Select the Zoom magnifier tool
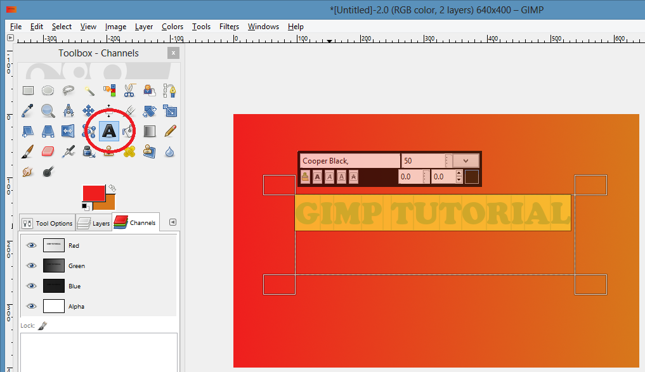 pos(48,110)
